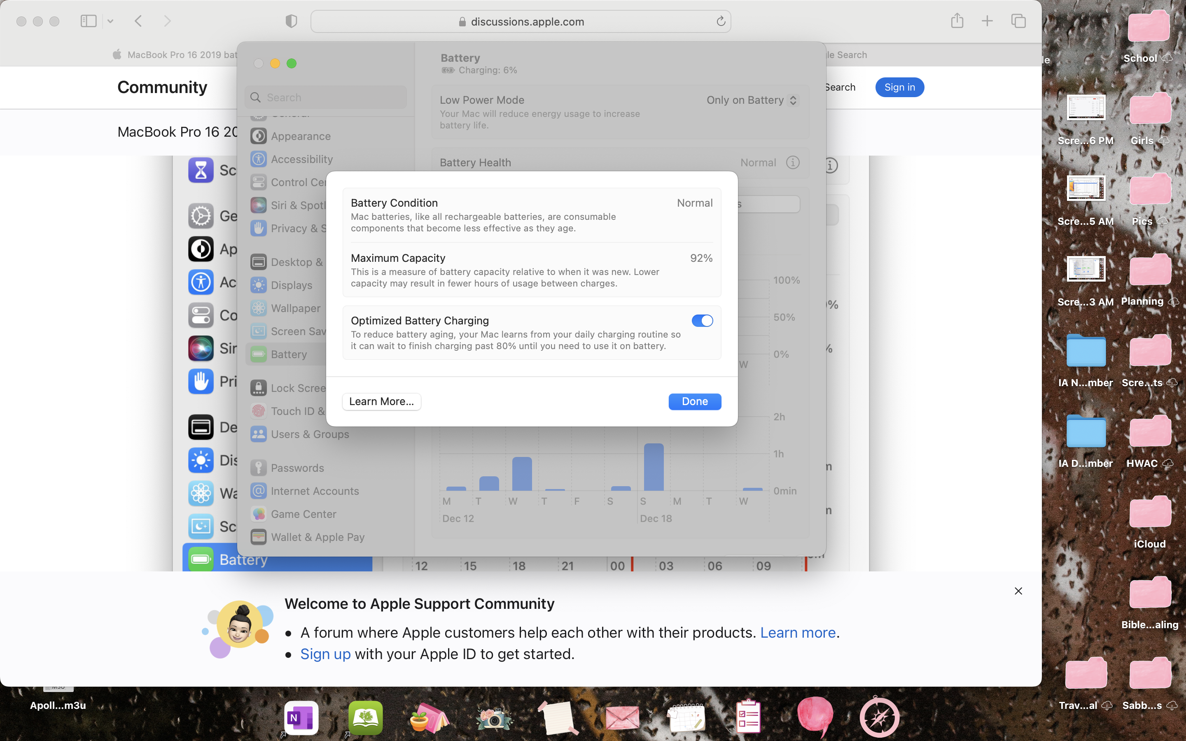Open a new tab with the plus icon

(987, 21)
